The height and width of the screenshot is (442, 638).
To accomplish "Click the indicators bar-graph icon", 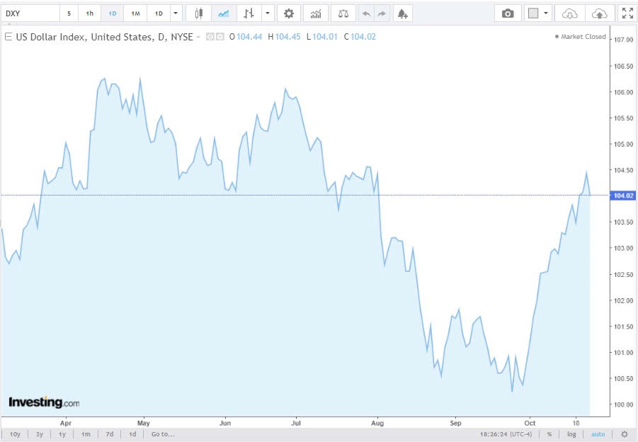I will [315, 13].
